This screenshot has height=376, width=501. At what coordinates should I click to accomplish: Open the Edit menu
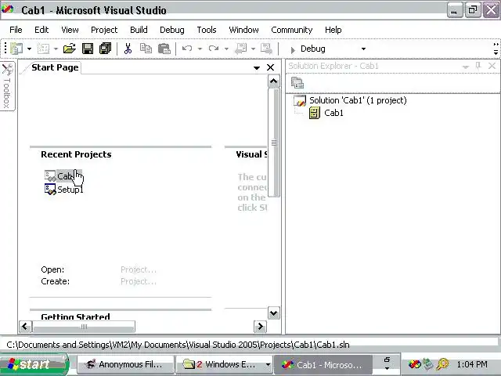coord(41,30)
